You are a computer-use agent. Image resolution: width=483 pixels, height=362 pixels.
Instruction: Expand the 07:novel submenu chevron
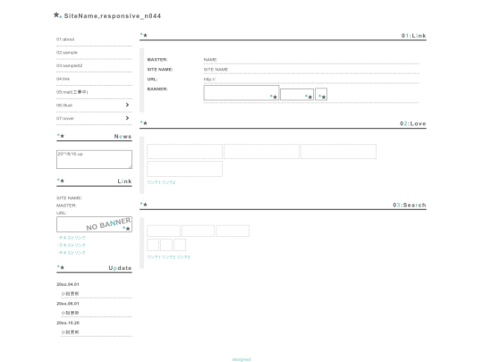point(127,118)
